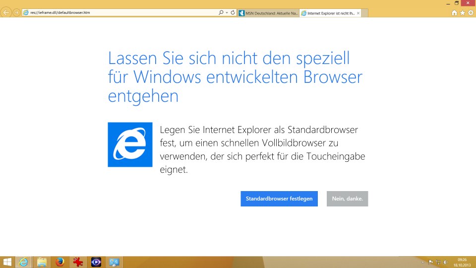Click the Action Center flag icon

point(430,262)
